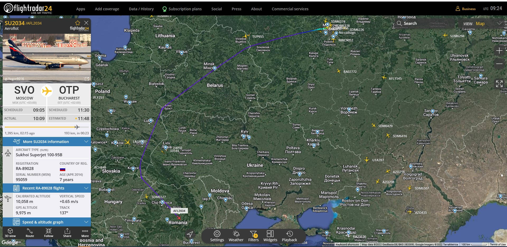This screenshot has width=507, height=247.
Task: Open the About menu
Action: [x=257, y=9]
